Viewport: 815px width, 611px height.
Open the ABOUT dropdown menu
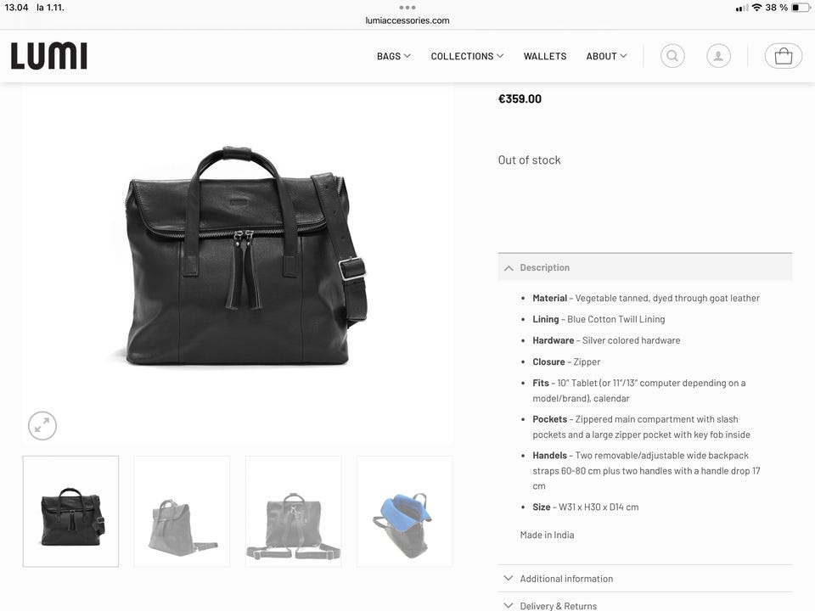606,56
